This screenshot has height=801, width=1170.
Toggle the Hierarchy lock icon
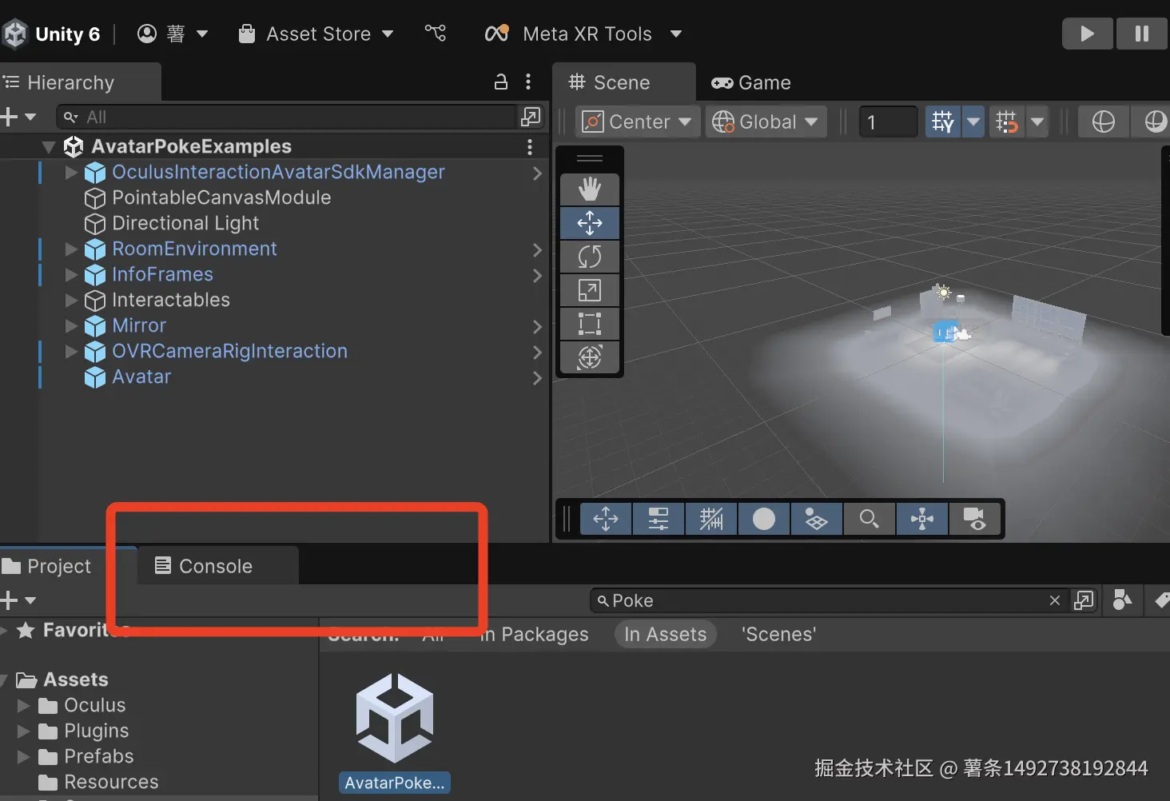tap(501, 82)
